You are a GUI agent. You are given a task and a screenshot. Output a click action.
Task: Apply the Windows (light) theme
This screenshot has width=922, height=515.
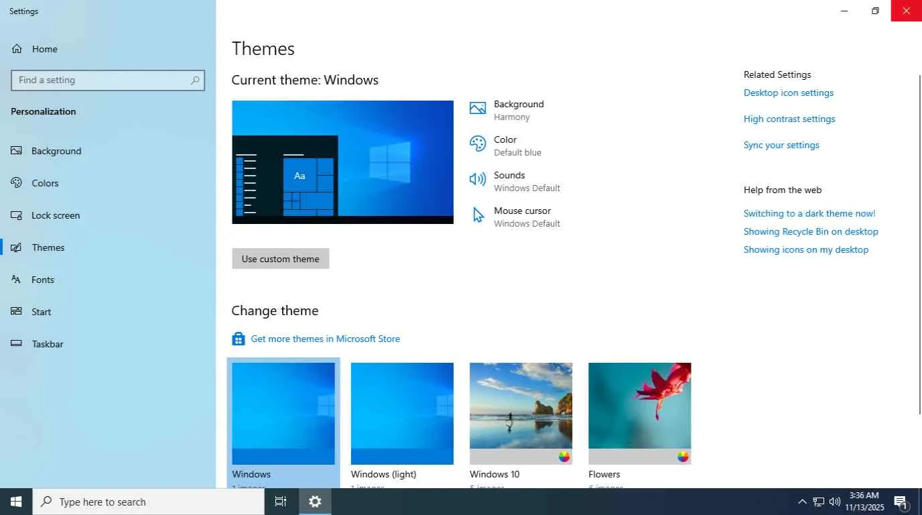[402, 414]
